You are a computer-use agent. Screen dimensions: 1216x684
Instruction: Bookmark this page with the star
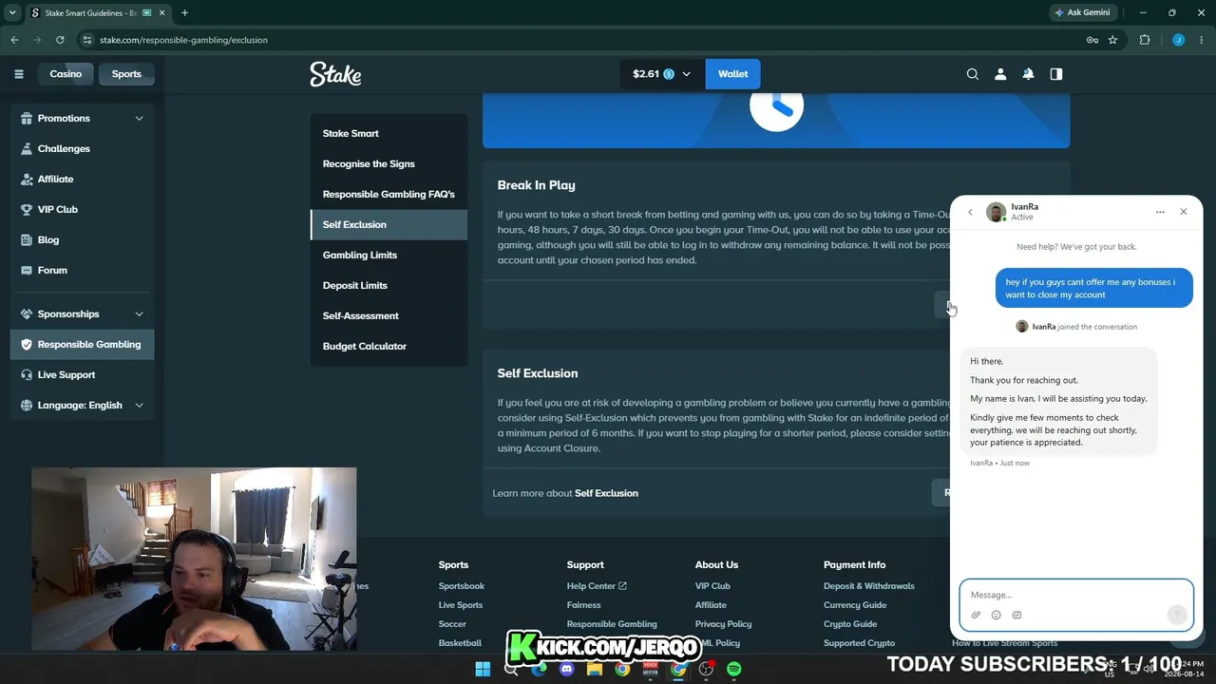click(x=1112, y=40)
